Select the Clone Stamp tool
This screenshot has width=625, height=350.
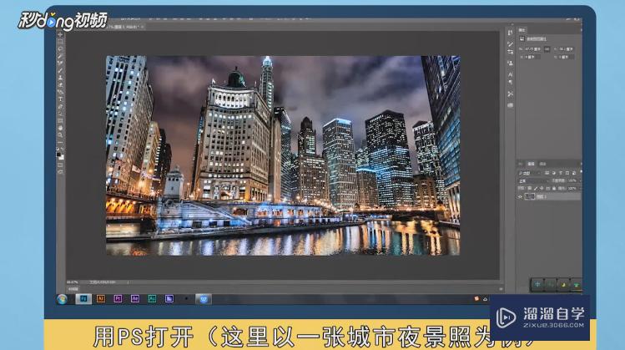click(60, 78)
